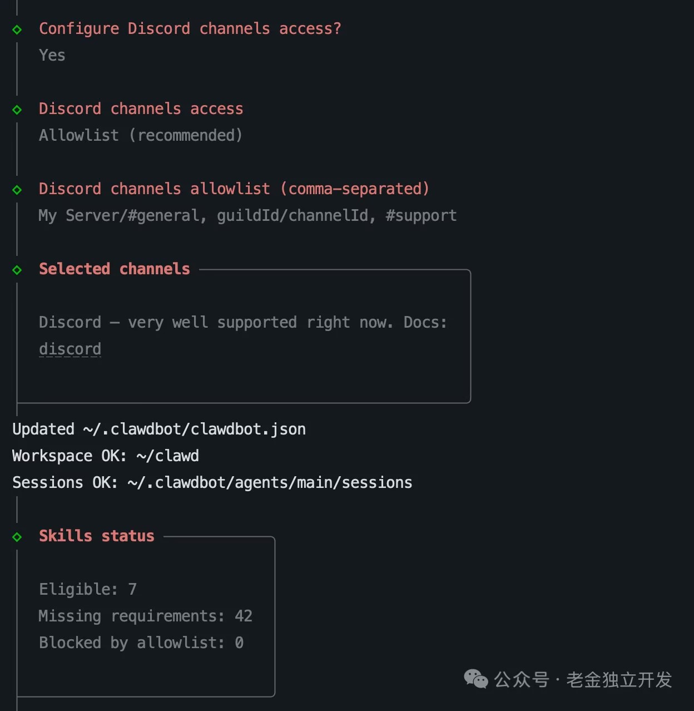Click diamond marker beside Selected channels
694x711 pixels.
click(x=17, y=270)
